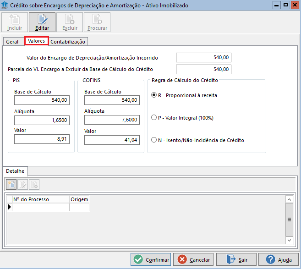Add a new Detalhe record icon
Image resolution: width=301 pixels, height=269 pixels.
coord(11,185)
